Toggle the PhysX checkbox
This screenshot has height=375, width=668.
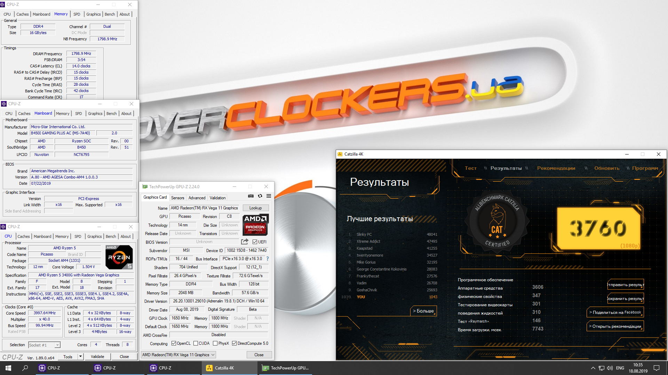click(215, 343)
